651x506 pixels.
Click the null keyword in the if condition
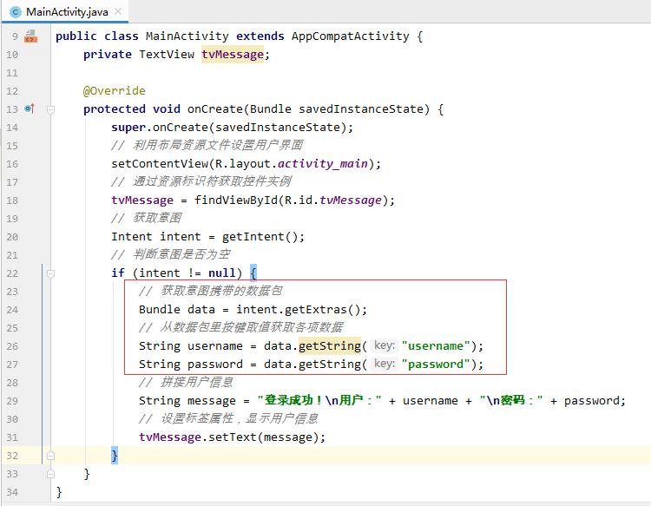pos(222,273)
